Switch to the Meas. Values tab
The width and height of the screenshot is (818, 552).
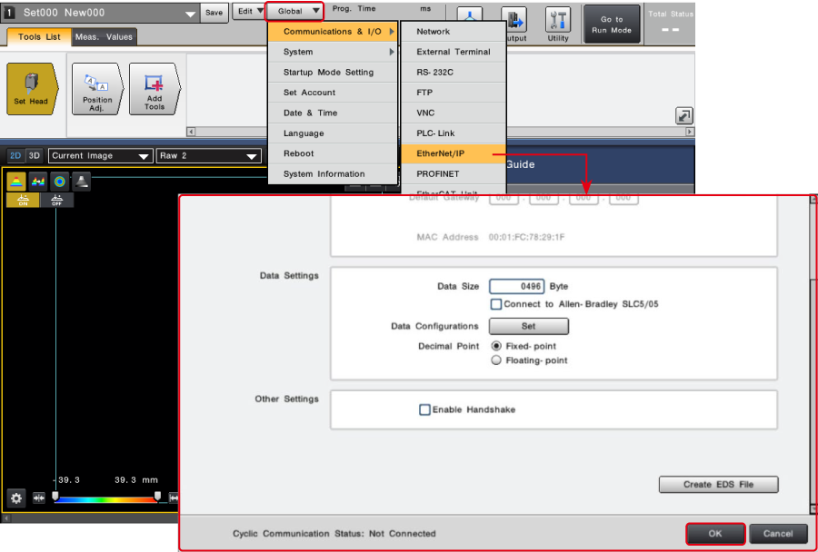104,37
